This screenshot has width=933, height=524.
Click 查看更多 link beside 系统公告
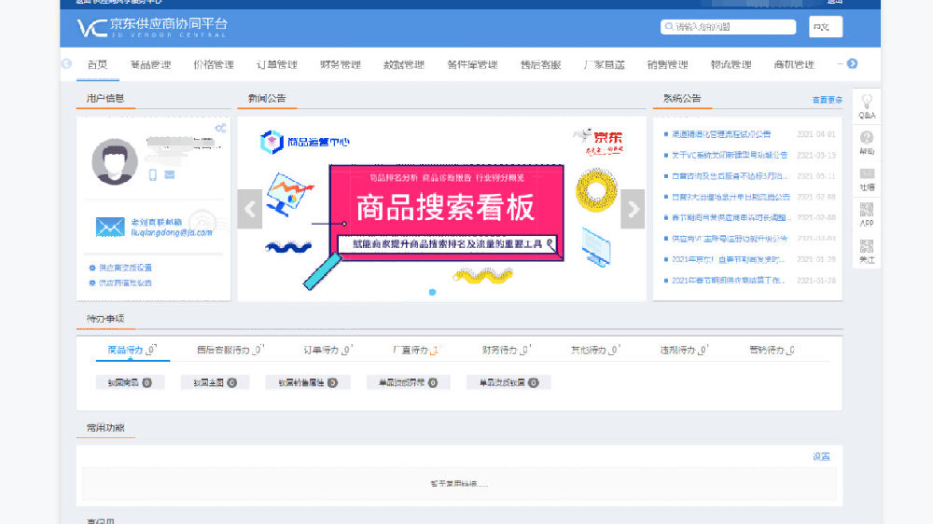[827, 100]
